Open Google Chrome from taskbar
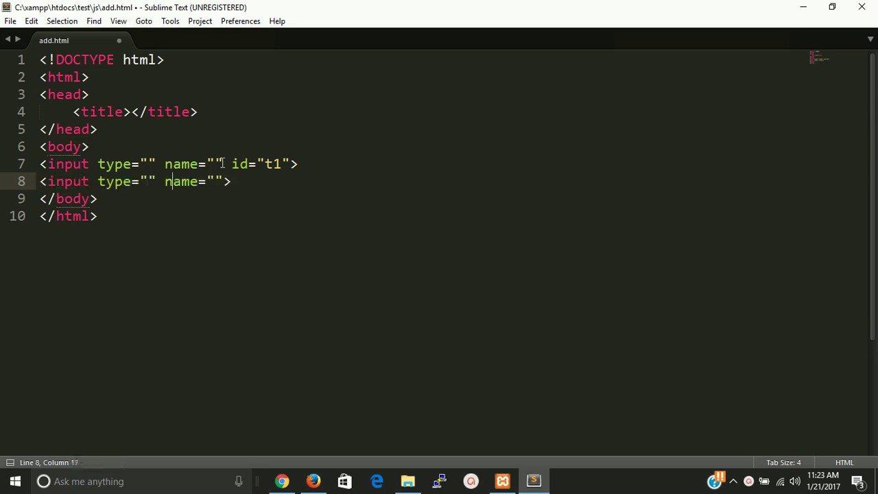The image size is (878, 494). click(x=282, y=481)
